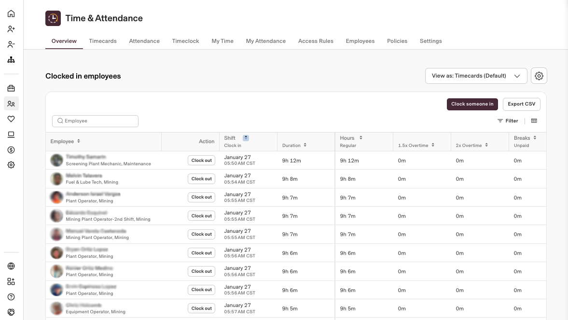Clock out the Fuel & Lube Tech employee
Image resolution: width=568 pixels, height=320 pixels.
pos(201,179)
